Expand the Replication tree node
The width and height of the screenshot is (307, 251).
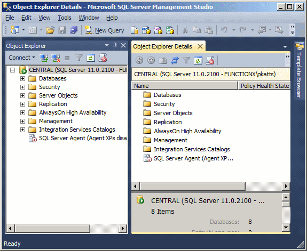[23, 104]
